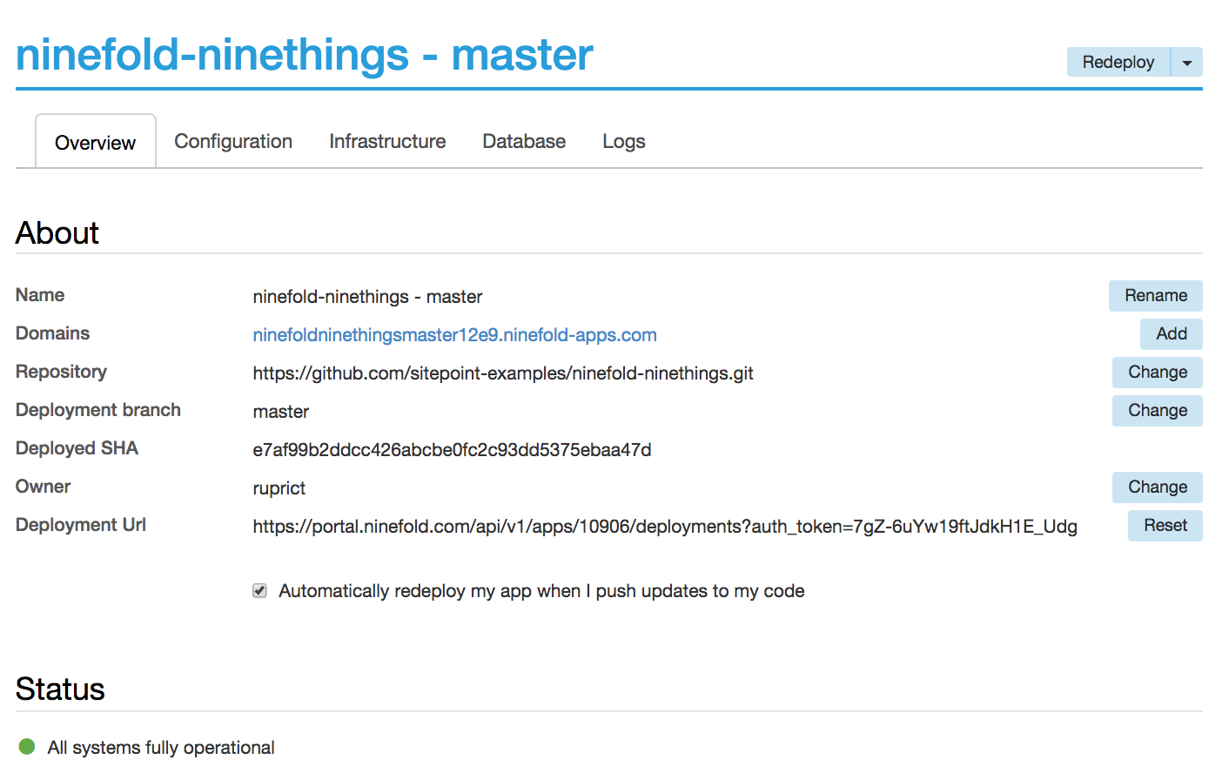Select the Database tab
The height and width of the screenshot is (773, 1222).
[523, 140]
